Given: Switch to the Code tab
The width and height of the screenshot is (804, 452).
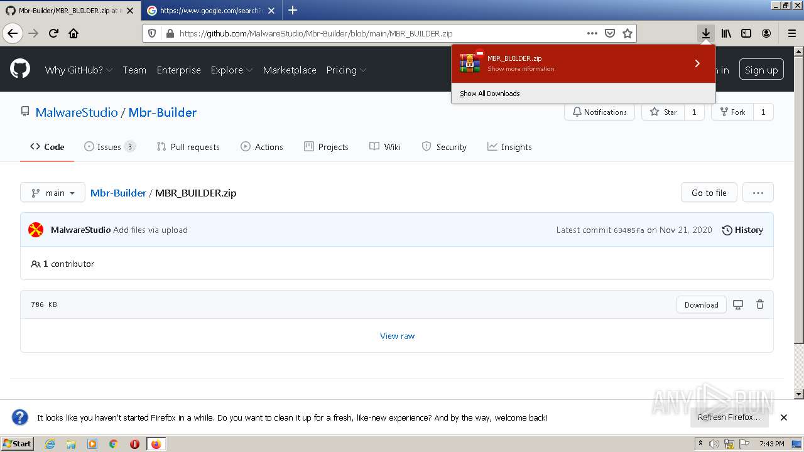Looking at the screenshot, I should [x=47, y=147].
